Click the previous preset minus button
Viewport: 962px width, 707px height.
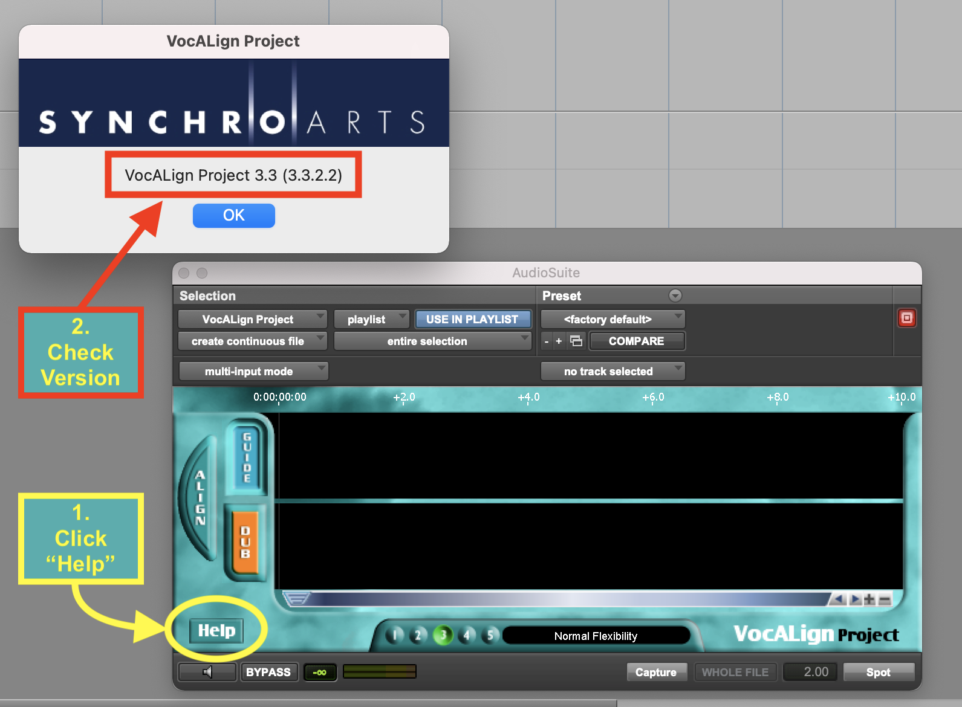(x=547, y=341)
